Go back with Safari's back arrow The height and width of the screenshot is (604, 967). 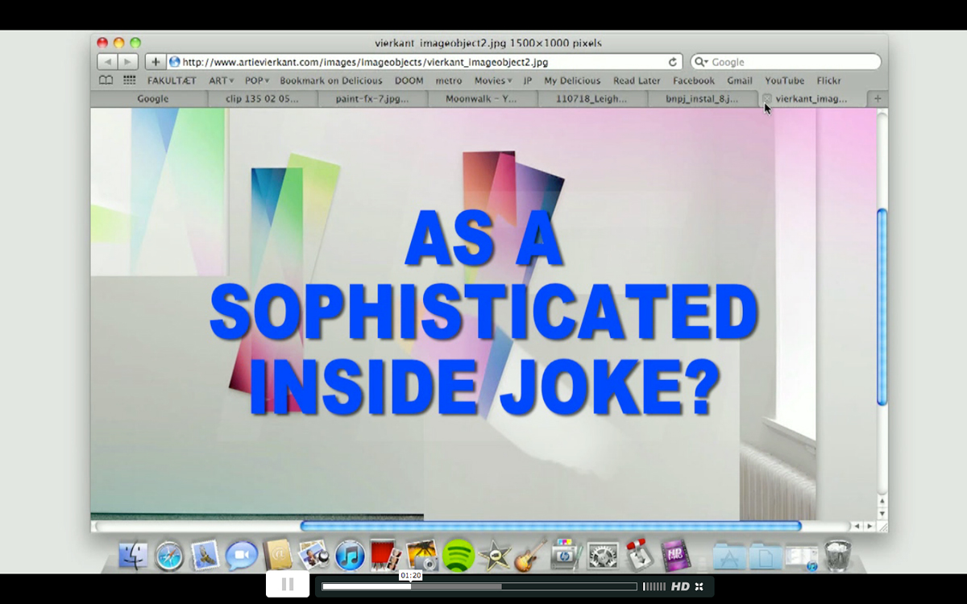click(x=107, y=62)
